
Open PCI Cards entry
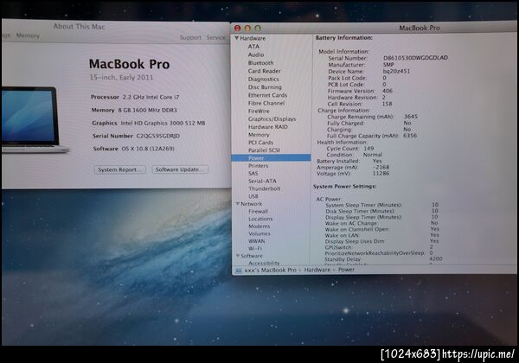(x=261, y=143)
